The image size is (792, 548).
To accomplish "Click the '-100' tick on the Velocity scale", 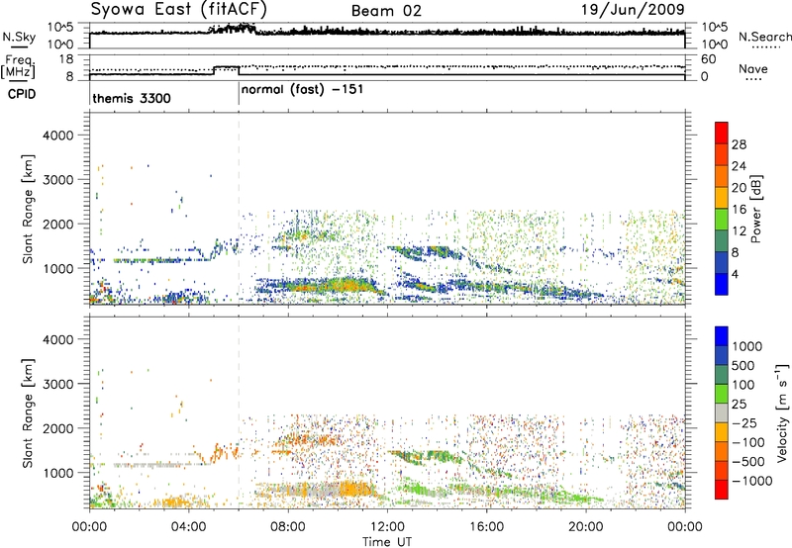I will point(747,442).
